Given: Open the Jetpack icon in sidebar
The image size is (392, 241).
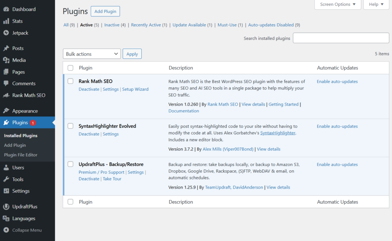Looking at the screenshot, I should (6, 33).
